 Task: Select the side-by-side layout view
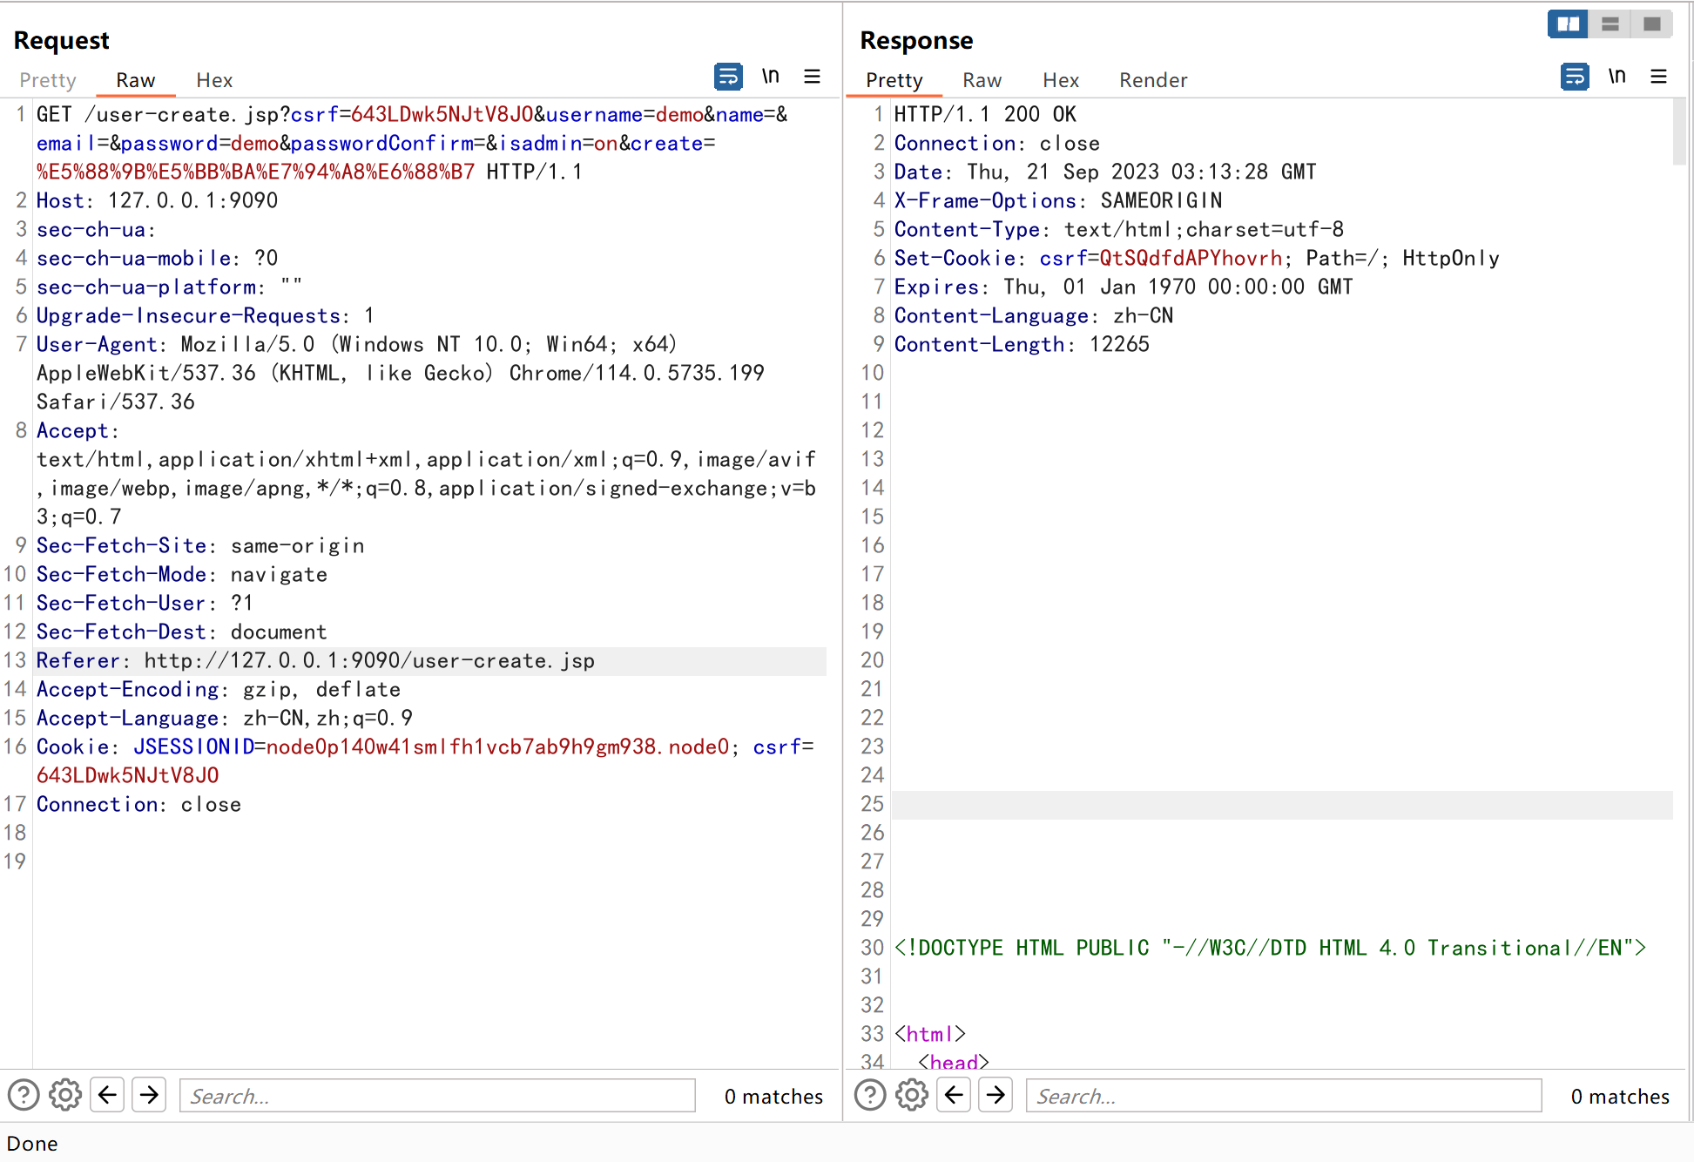pyautogui.click(x=1568, y=24)
